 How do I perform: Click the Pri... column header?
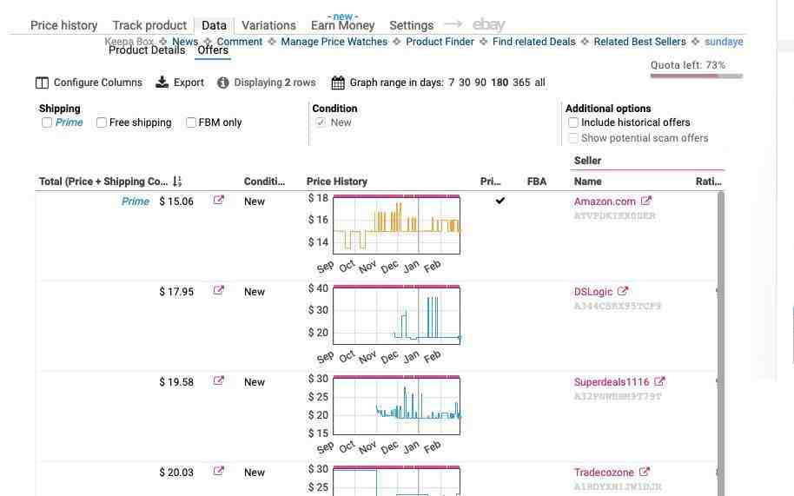tap(490, 182)
